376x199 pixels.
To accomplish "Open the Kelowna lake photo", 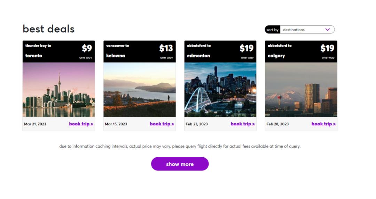I will 140,90.
